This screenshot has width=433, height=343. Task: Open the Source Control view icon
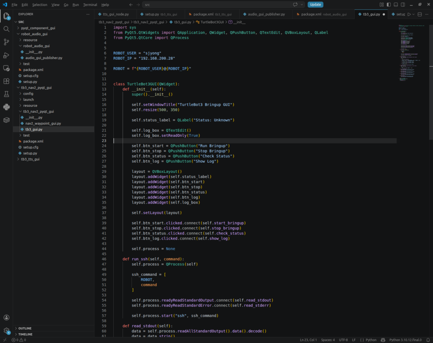pos(6,42)
